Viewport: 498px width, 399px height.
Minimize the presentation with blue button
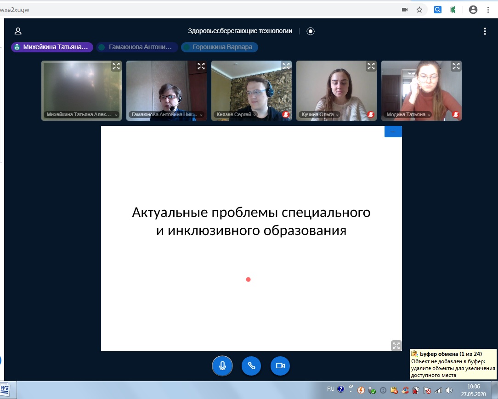(x=393, y=132)
